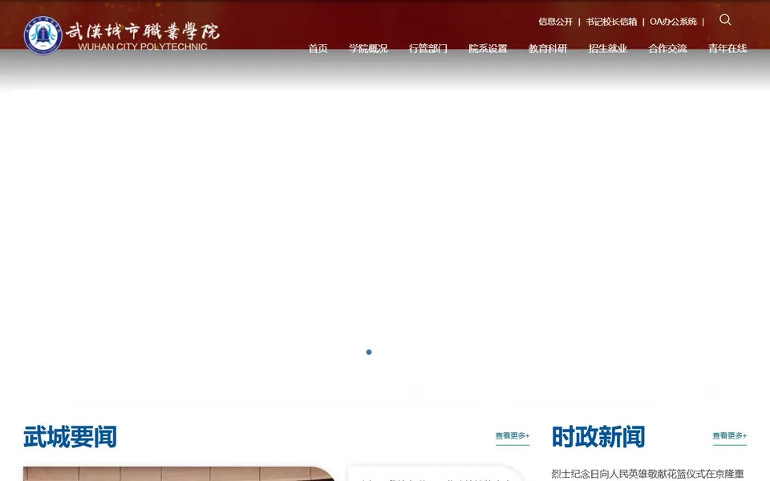Click the 武城要闻 section heading

(71, 437)
